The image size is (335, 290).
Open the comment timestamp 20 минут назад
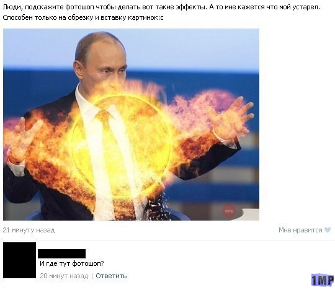[x=64, y=276]
